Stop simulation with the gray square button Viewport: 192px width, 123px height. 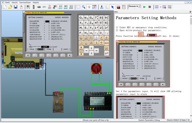150,7
